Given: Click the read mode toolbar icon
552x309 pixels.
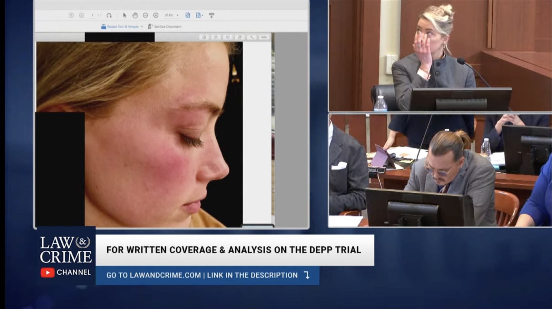Looking at the screenshot, I should click(211, 16).
